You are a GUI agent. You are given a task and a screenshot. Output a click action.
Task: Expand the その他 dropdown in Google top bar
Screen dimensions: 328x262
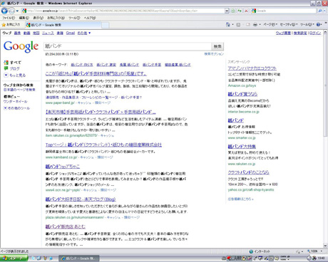84,33
